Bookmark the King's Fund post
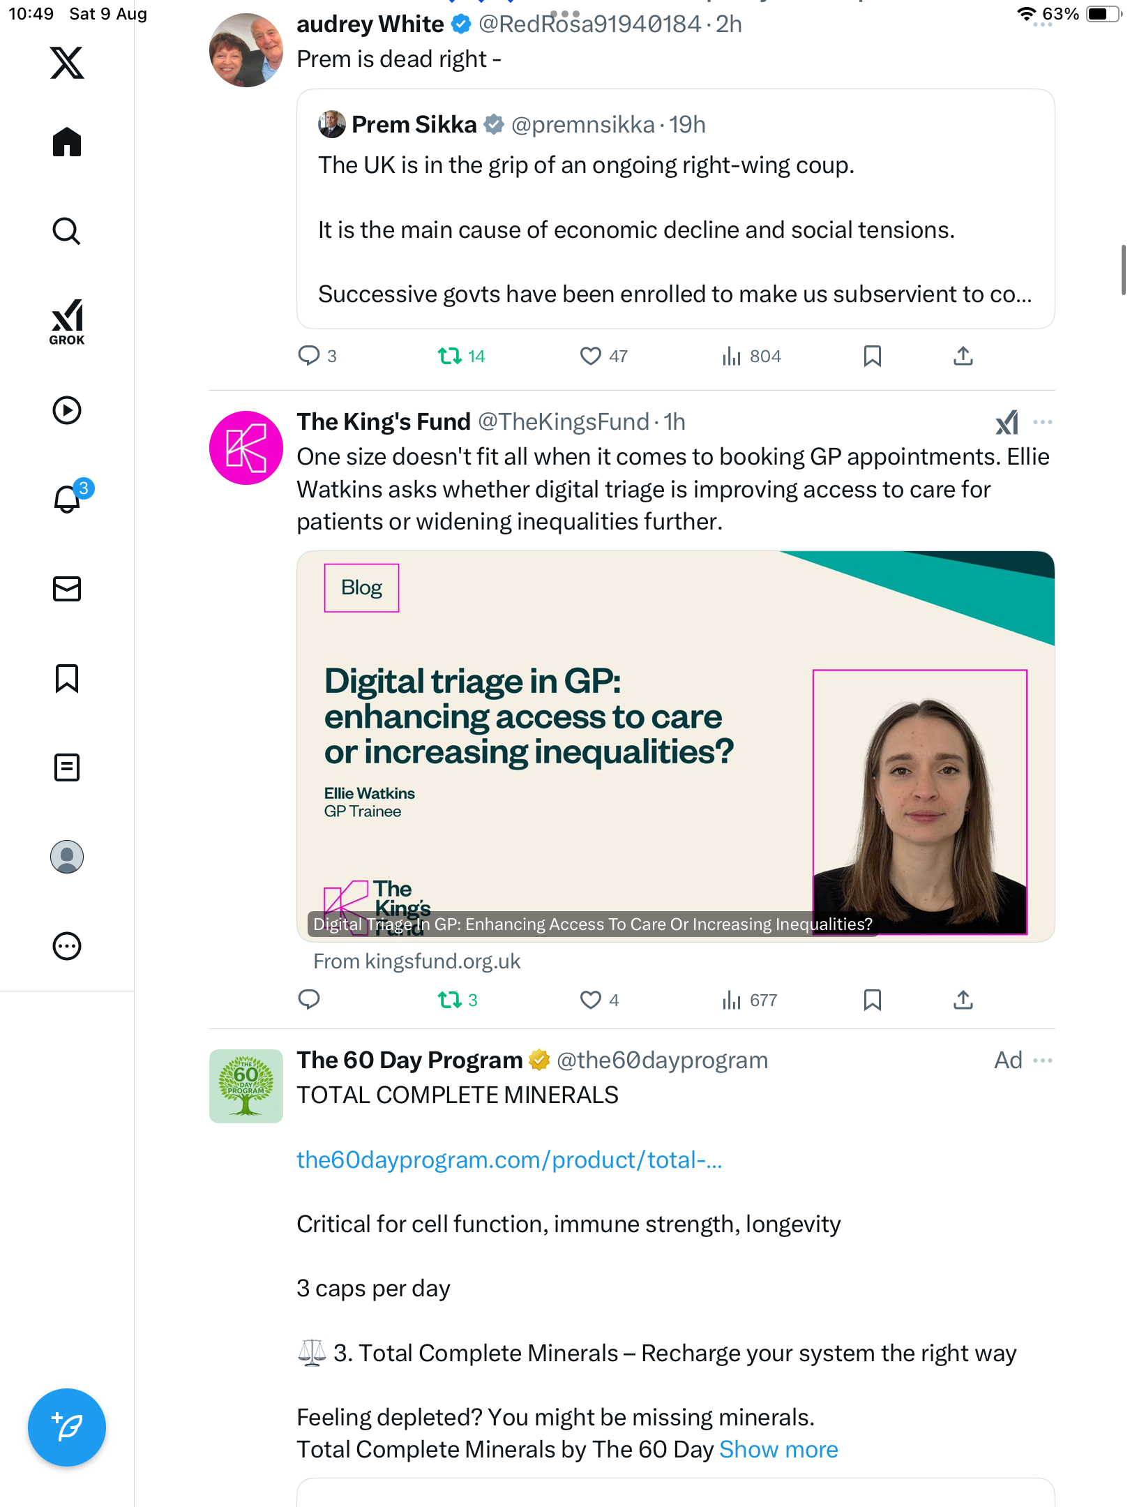Image resolution: width=1130 pixels, height=1507 pixels. pyautogui.click(x=872, y=1000)
